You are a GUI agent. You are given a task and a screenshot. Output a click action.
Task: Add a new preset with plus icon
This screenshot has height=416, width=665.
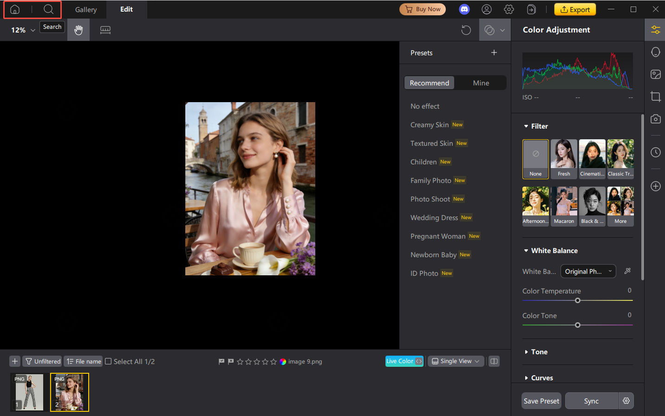tap(494, 53)
